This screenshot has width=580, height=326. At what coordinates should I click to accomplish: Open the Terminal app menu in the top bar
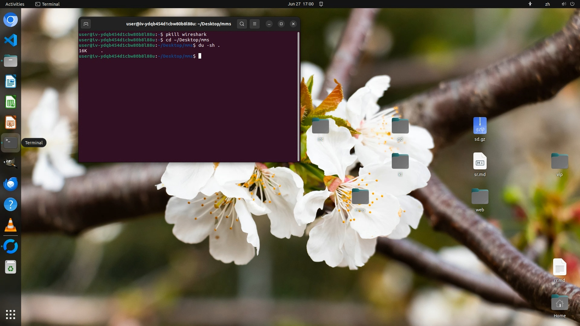tap(47, 4)
